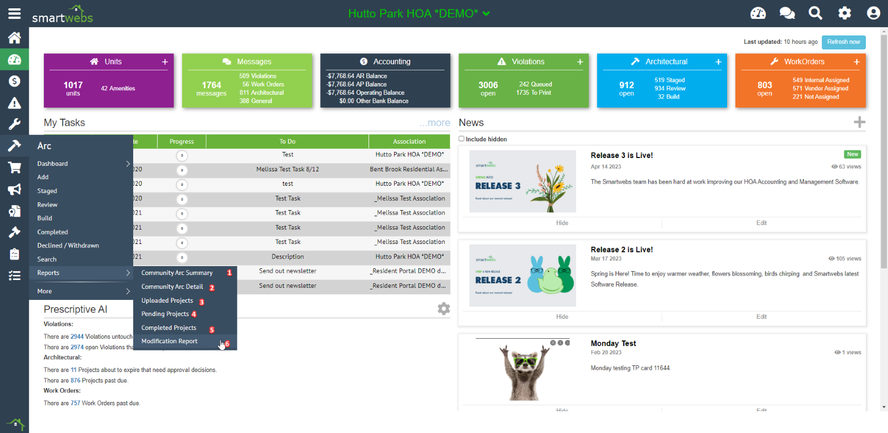This screenshot has height=433, width=888.
Task: Sort tasks by the Association column header
Action: pos(410,141)
